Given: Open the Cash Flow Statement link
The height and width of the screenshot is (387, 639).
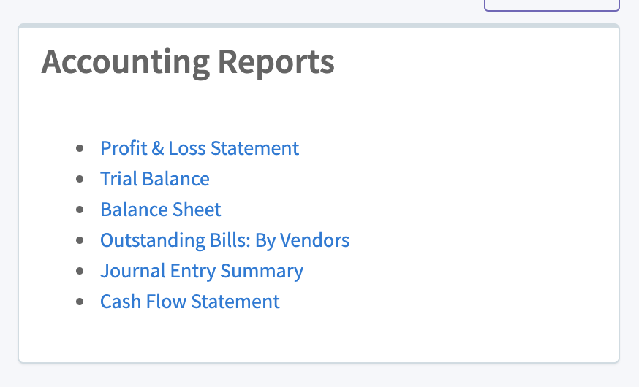Looking at the screenshot, I should coord(189,302).
